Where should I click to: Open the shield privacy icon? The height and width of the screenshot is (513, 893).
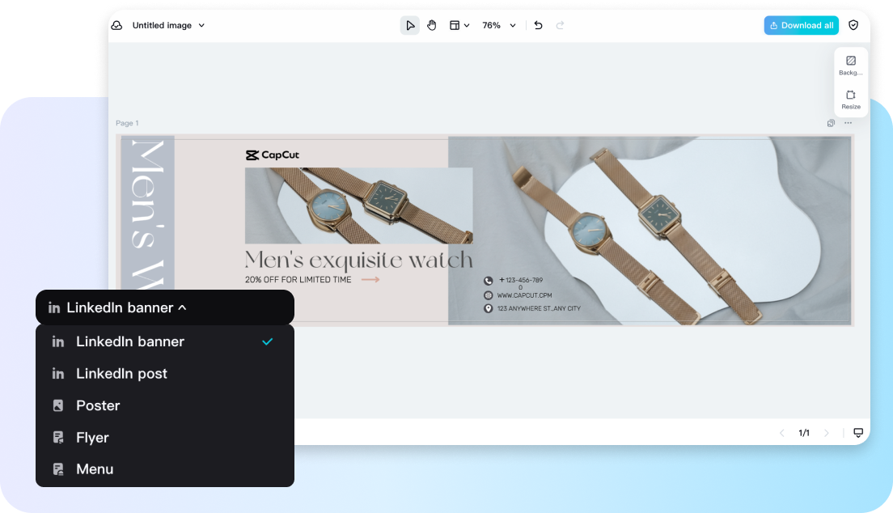[853, 25]
